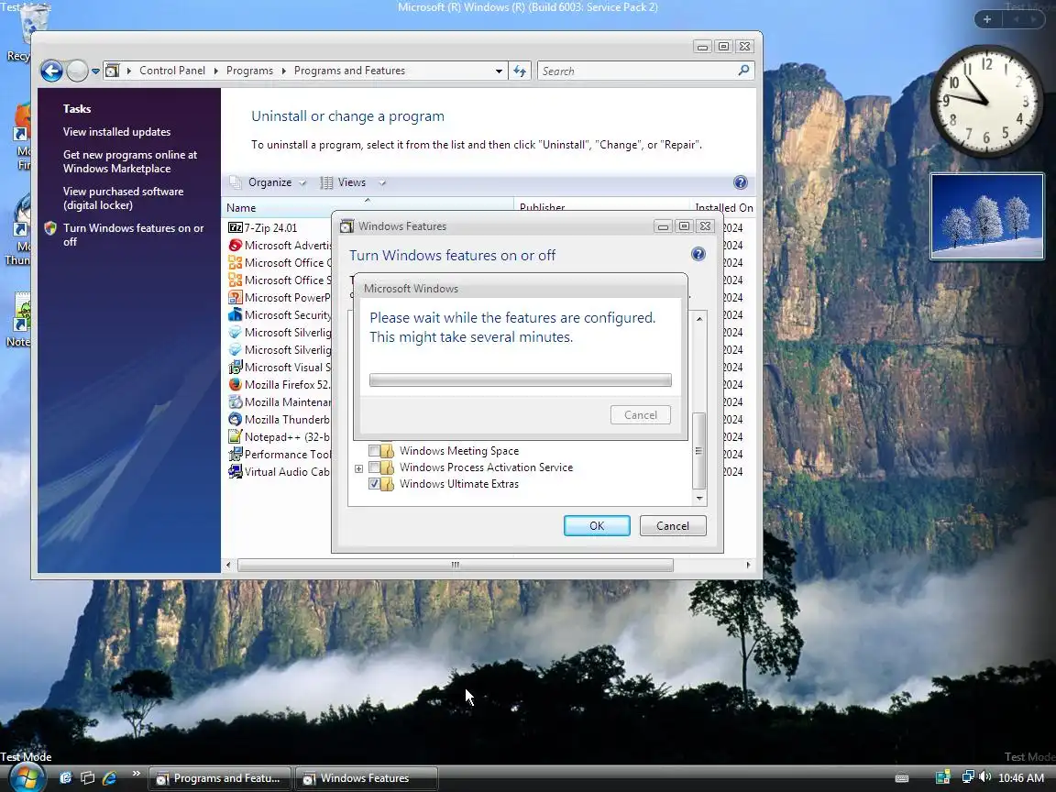
Task: Open Get new programs online link
Action: 130,161
